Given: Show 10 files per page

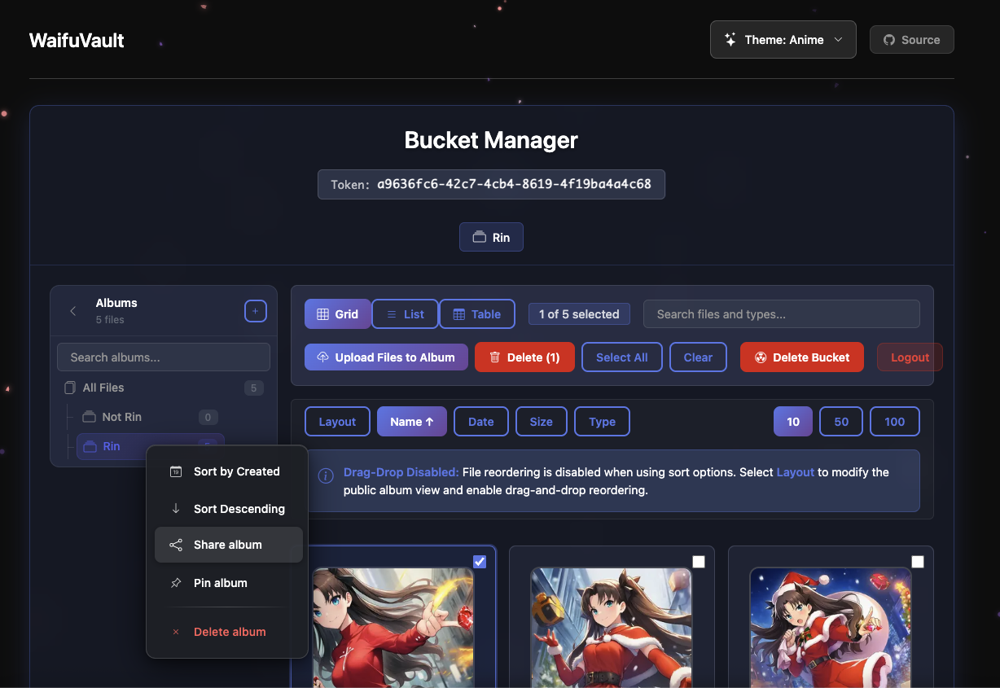Looking at the screenshot, I should point(793,422).
